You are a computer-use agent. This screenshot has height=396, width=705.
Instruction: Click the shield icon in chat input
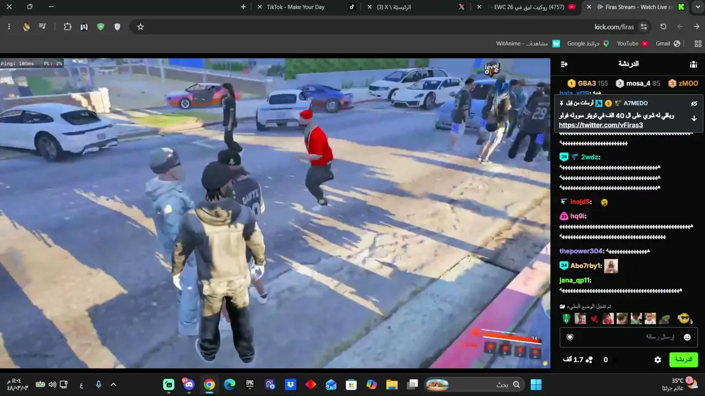coord(570,337)
